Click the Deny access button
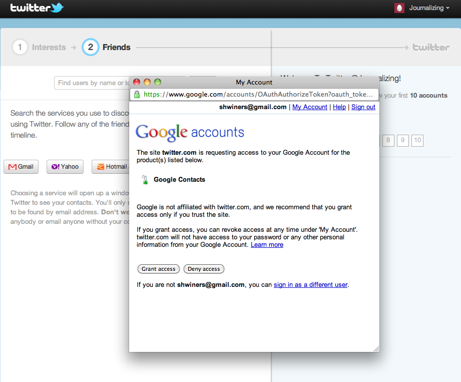This screenshot has width=461, height=382. pos(204,269)
